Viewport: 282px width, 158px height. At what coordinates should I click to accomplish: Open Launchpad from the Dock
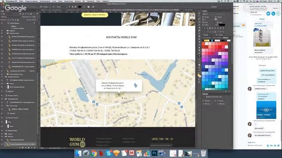86,154
